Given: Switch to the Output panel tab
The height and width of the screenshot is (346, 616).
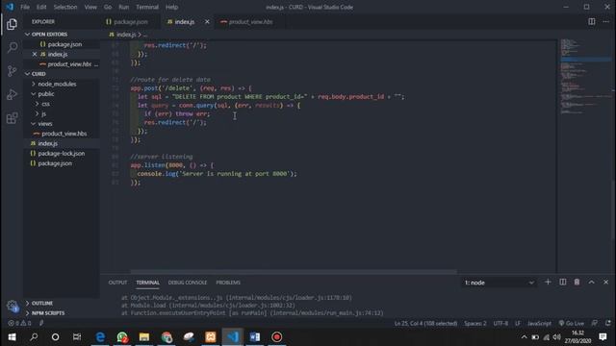Looking at the screenshot, I should (117, 283).
